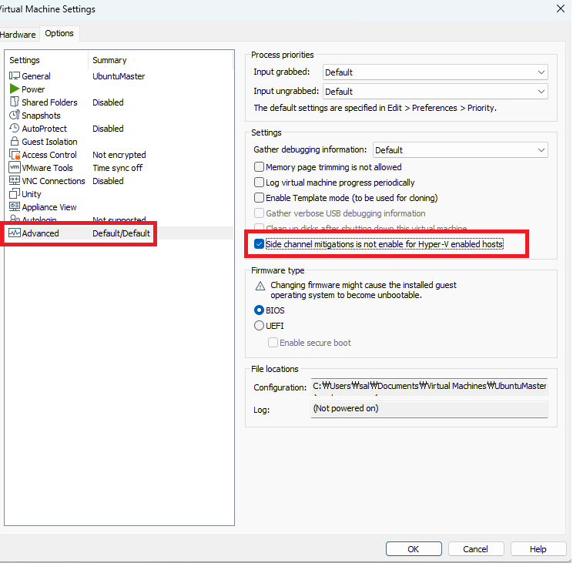Enable Log virtual machine progress periodically

259,182
